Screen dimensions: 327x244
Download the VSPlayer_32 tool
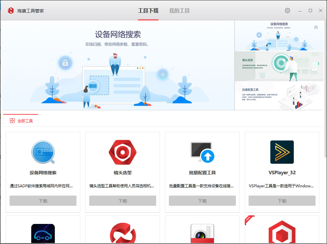(282, 201)
